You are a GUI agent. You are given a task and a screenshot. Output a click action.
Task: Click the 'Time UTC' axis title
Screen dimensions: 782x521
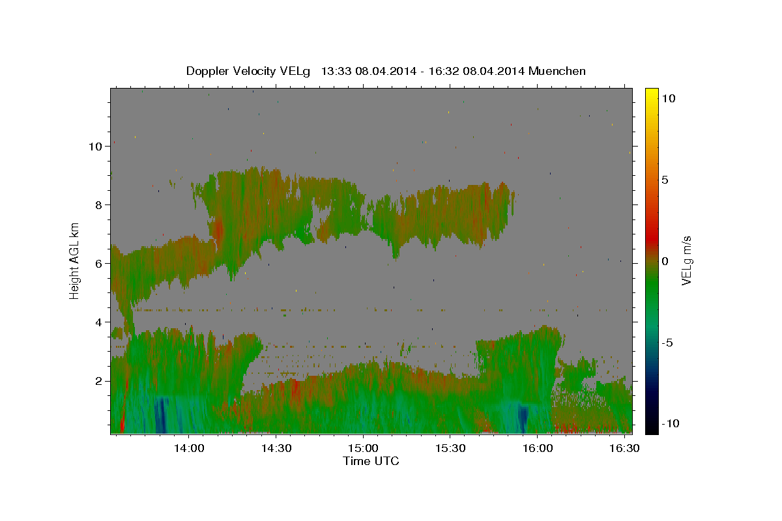click(x=371, y=461)
